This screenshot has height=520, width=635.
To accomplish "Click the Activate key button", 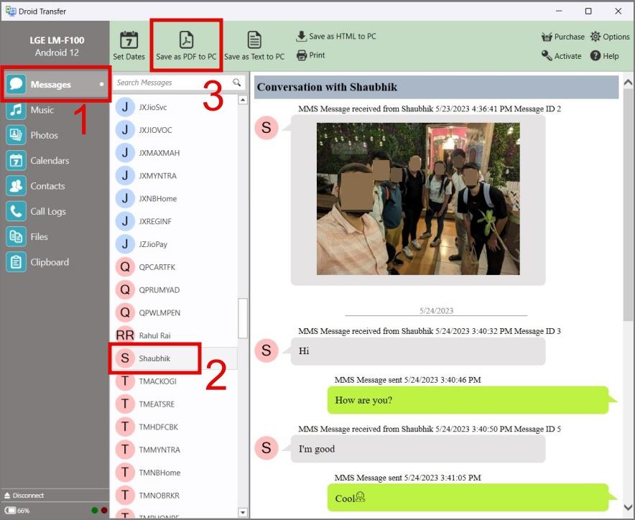I will [x=561, y=56].
